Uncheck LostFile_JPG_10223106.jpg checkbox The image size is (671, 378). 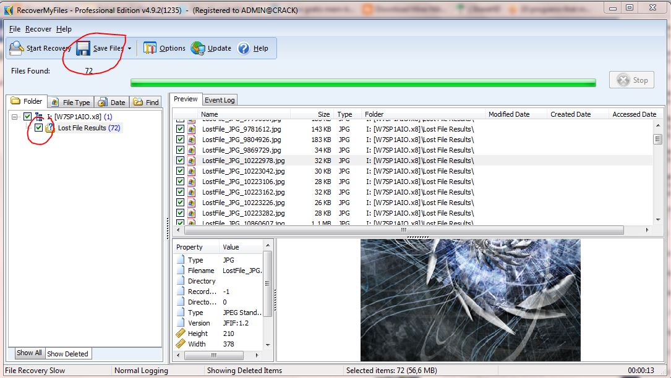point(180,182)
